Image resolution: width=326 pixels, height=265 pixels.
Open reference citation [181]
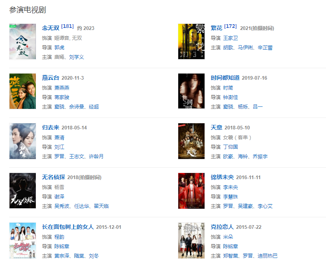click(68, 26)
